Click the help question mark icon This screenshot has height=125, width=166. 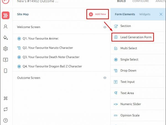[6, 120]
